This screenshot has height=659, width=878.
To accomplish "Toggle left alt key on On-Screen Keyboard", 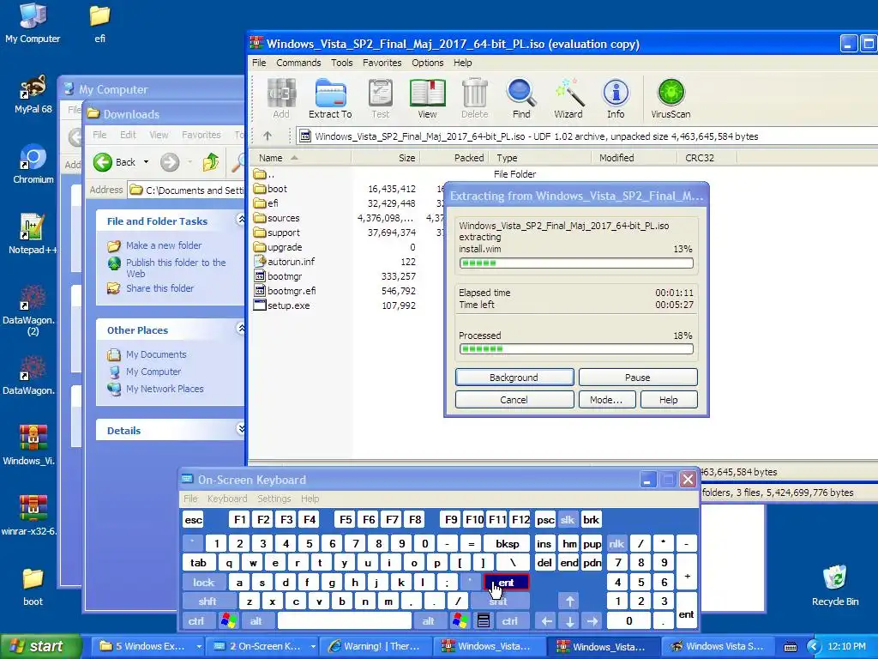I will point(256,621).
